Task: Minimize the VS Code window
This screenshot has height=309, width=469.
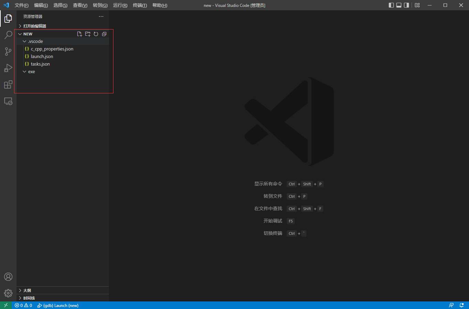Action: 429,5
